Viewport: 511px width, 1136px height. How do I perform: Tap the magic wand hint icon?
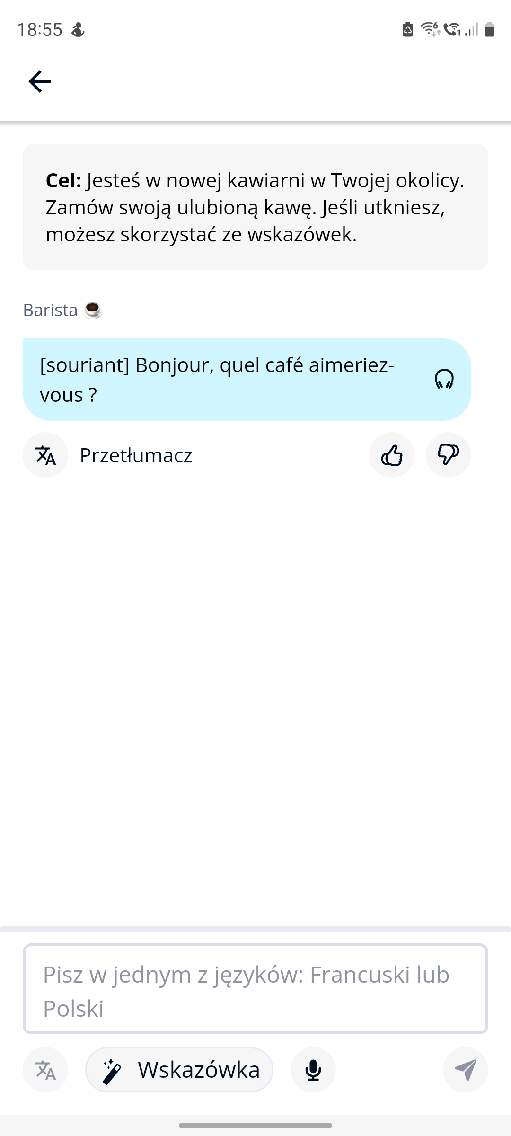tap(112, 1071)
